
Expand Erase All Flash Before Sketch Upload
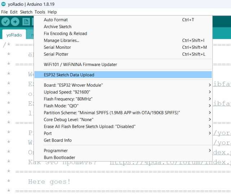click(x=123, y=126)
